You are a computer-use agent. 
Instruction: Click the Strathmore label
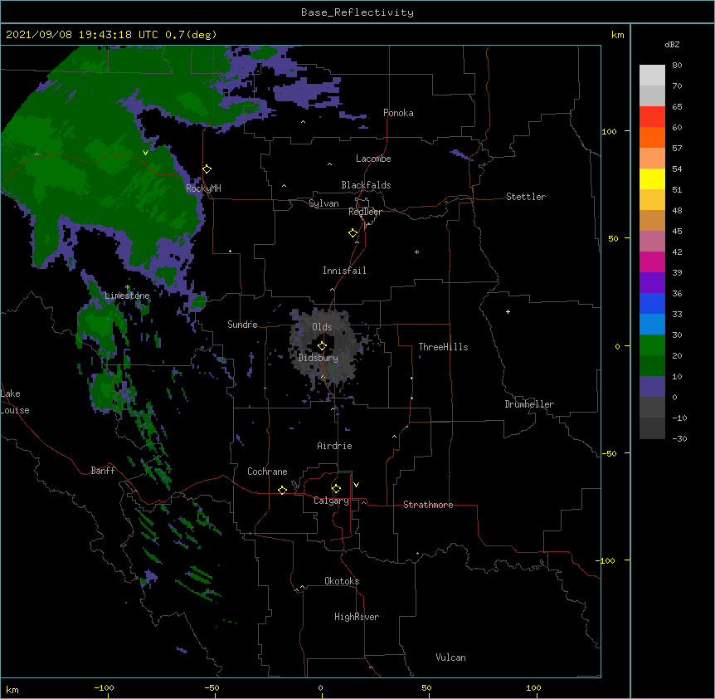[x=428, y=505]
